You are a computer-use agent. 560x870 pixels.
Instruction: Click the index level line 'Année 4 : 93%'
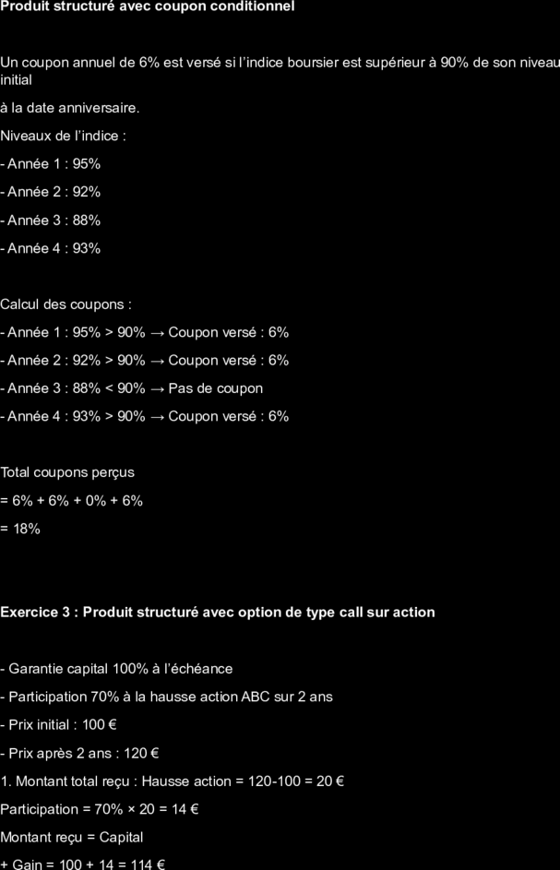pos(51,248)
